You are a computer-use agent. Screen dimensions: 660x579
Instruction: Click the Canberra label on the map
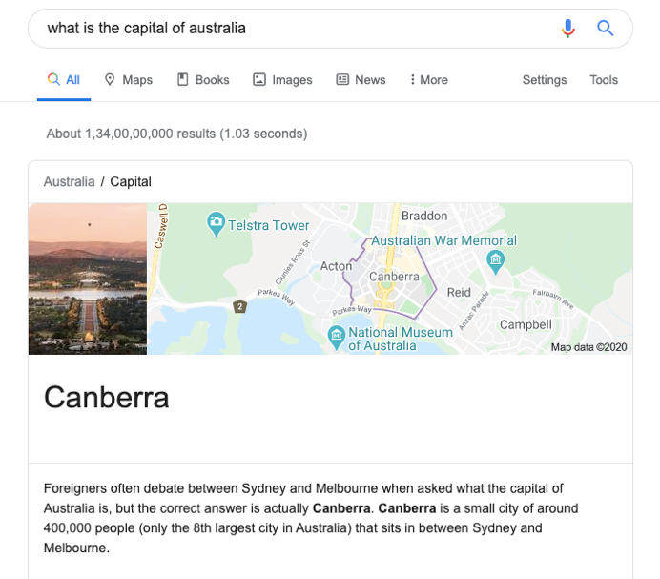point(394,277)
